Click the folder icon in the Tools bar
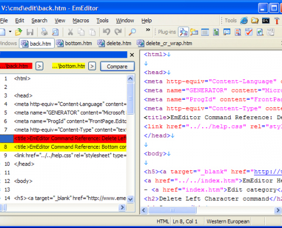Viewport: 282px width, 228px height. [x=255, y=21]
